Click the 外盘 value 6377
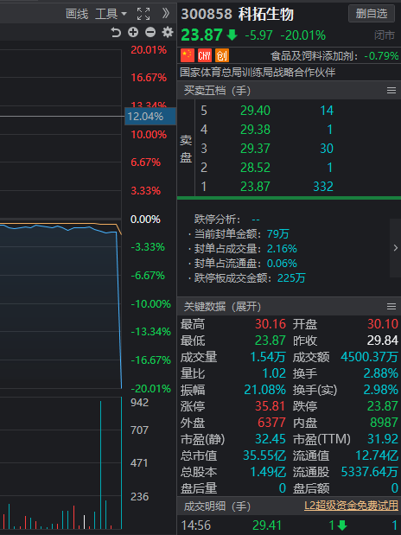 tap(271, 423)
